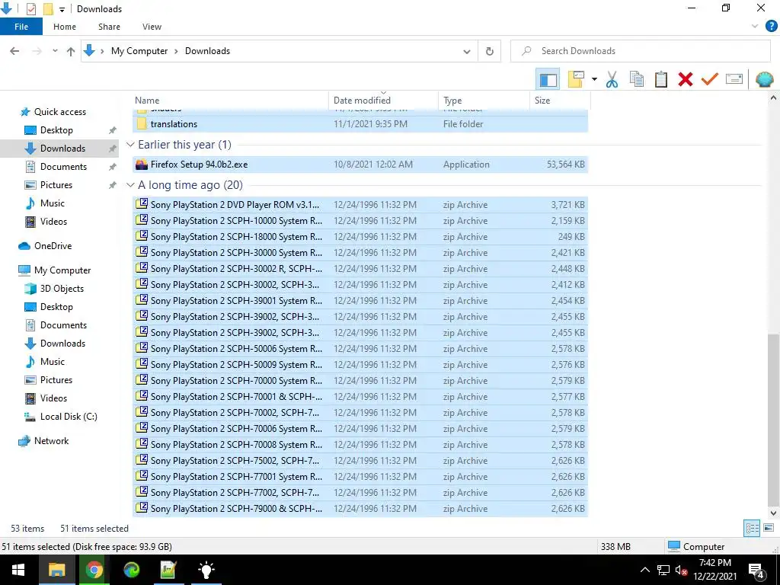
Task: Select the SCPH-10000 System ROM archive
Action: pos(360,220)
